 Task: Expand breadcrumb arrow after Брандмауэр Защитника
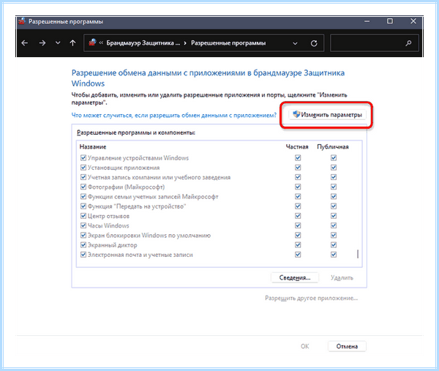click(185, 43)
